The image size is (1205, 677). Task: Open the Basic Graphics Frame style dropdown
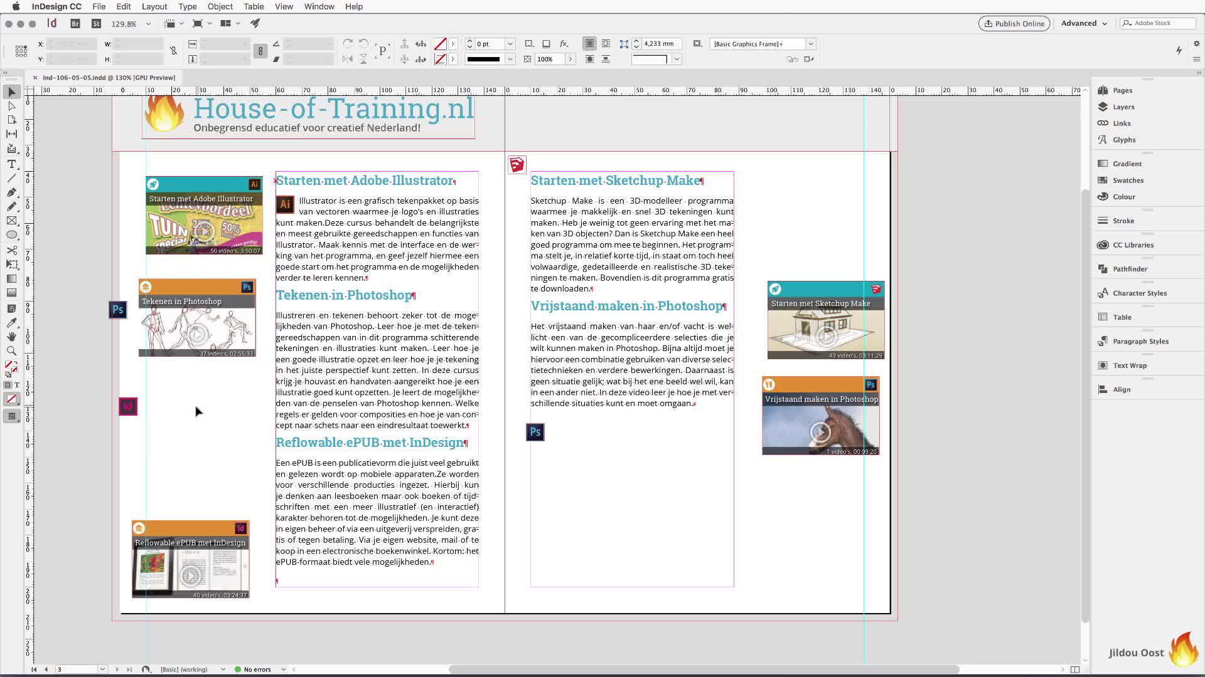coord(811,44)
